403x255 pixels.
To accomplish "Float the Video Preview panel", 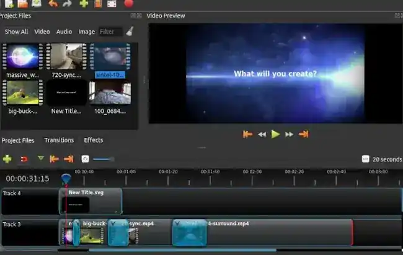I will [x=397, y=16].
